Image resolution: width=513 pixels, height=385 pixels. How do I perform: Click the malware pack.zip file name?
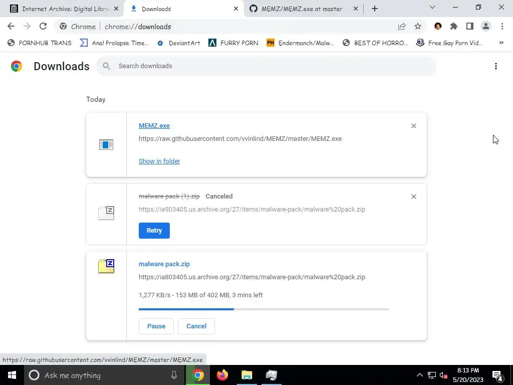[164, 264]
